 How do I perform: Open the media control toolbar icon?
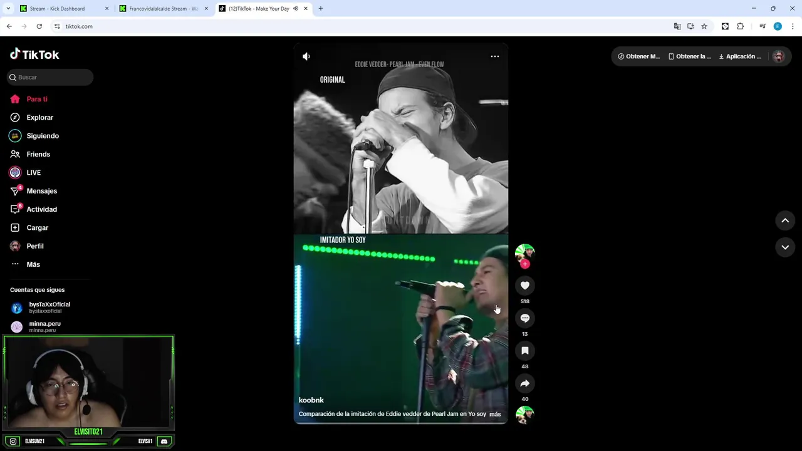tap(763, 26)
